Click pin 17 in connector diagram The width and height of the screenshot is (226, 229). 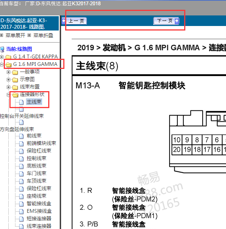point(207,150)
